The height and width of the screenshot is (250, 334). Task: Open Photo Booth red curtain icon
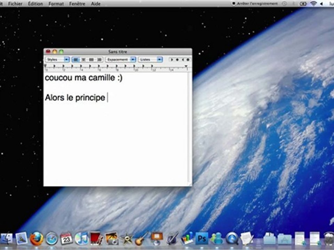[96, 238]
